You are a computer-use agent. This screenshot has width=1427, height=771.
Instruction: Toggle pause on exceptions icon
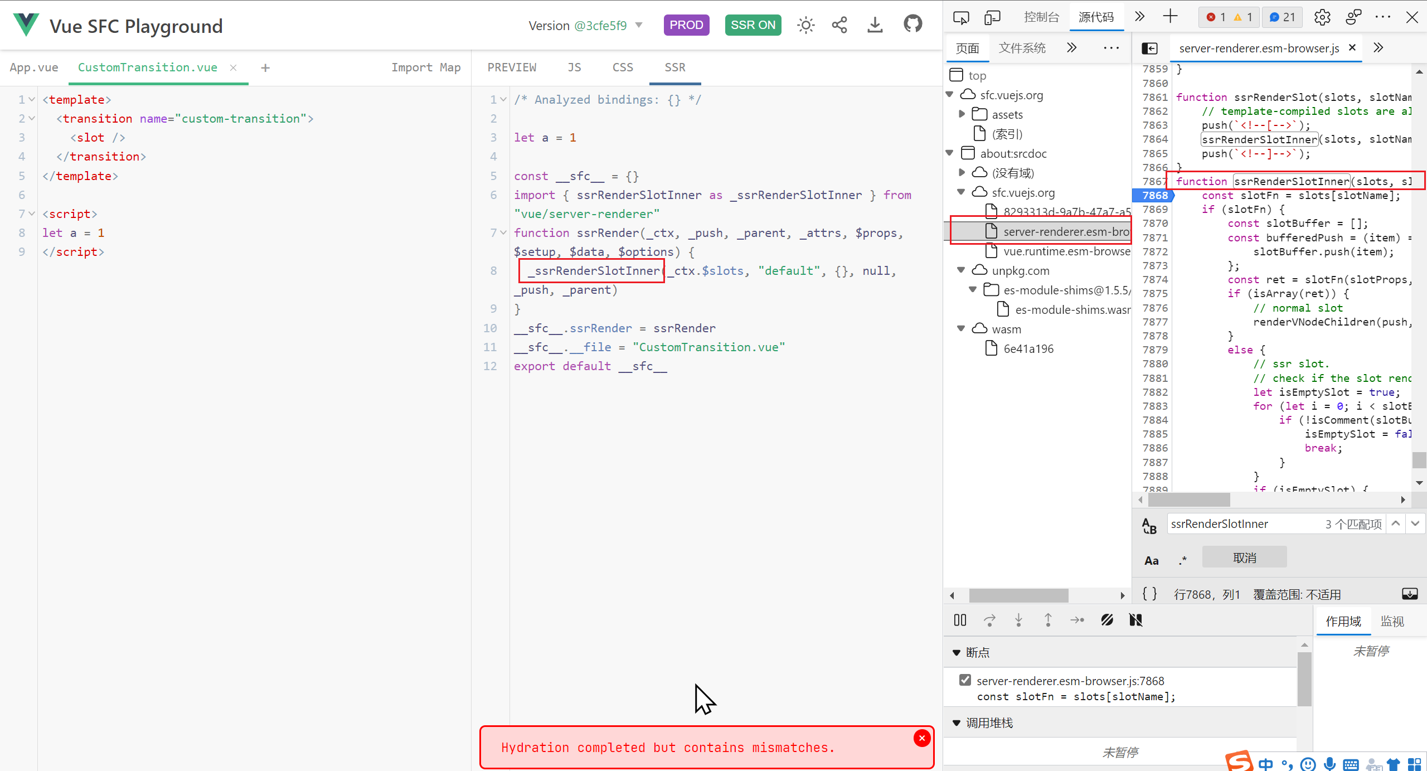(1135, 620)
